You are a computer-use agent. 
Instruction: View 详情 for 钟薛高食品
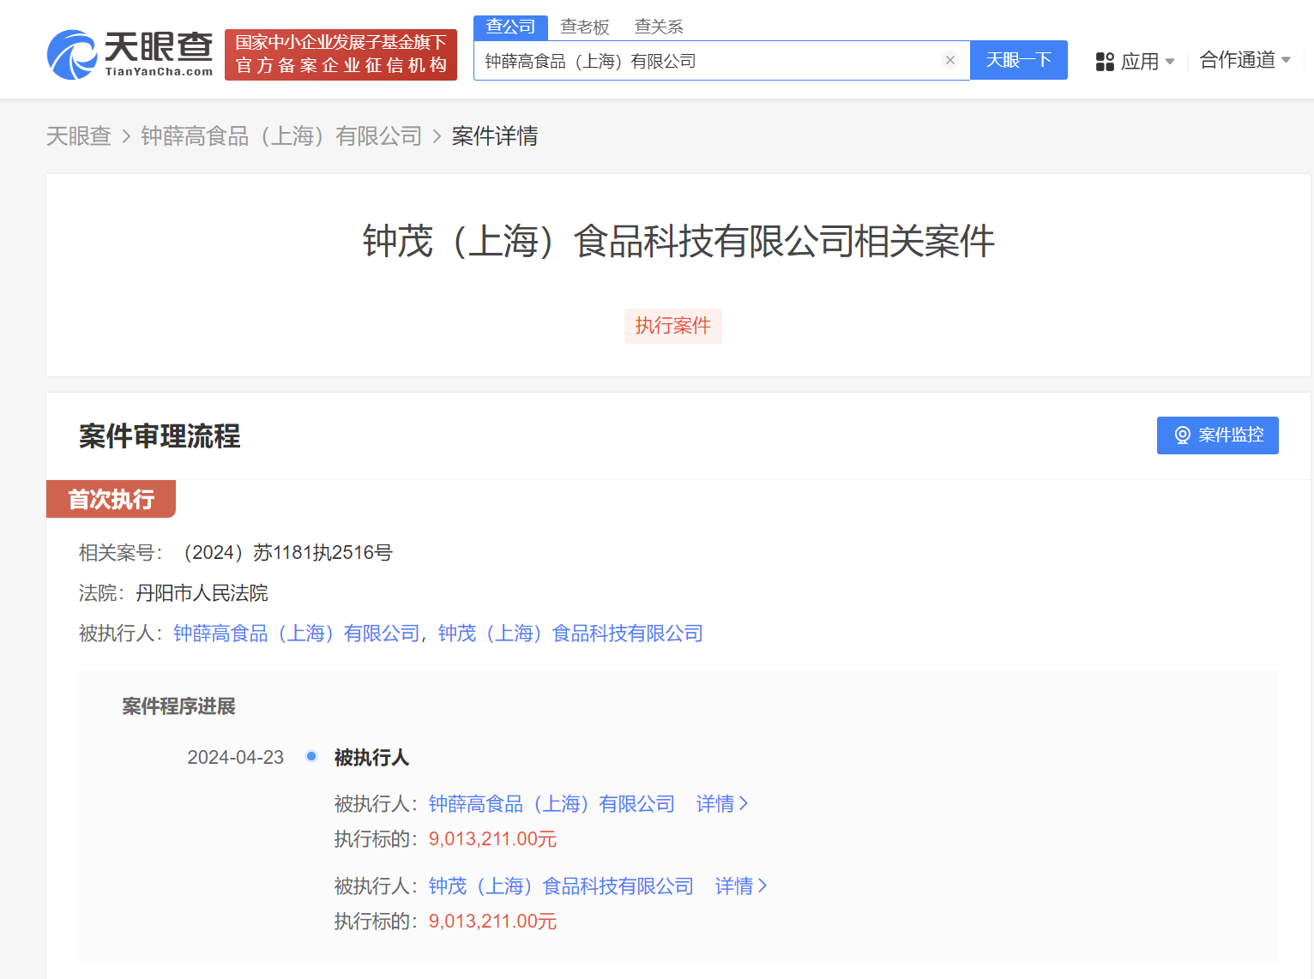[722, 804]
